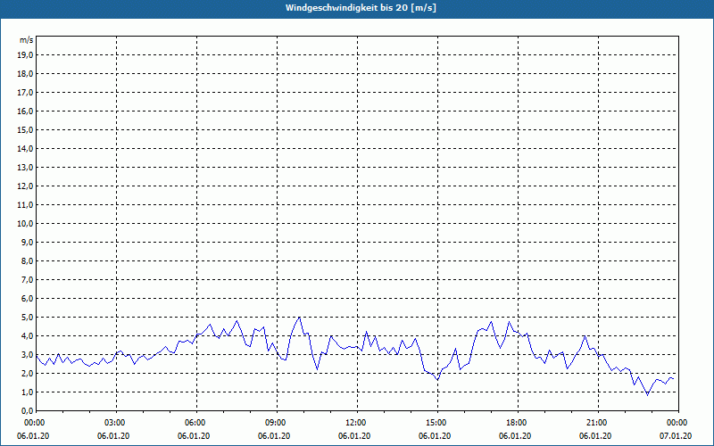714x446 pixels.
Task: Click the 13,0 y-axis label
Action: tap(27, 167)
